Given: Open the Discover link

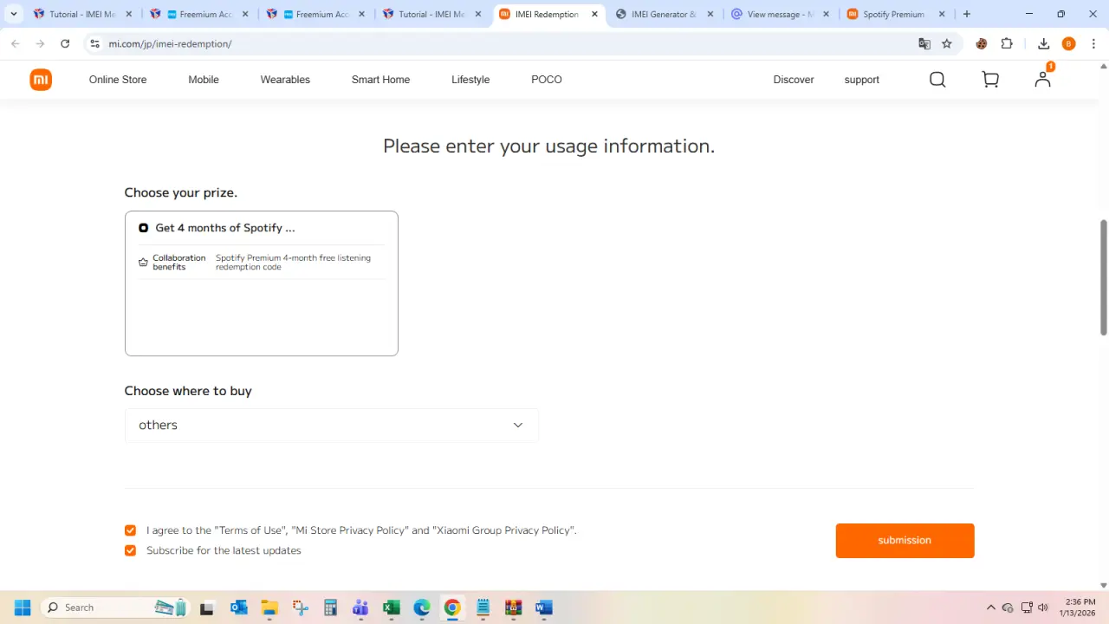Looking at the screenshot, I should (794, 80).
